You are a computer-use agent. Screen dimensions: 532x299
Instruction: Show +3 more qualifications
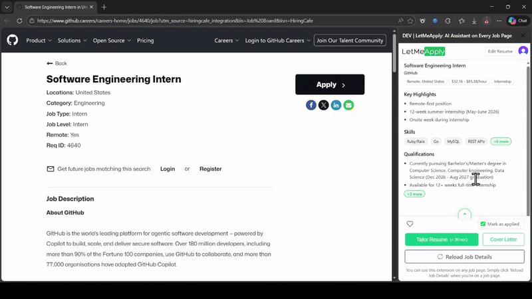tap(414, 194)
